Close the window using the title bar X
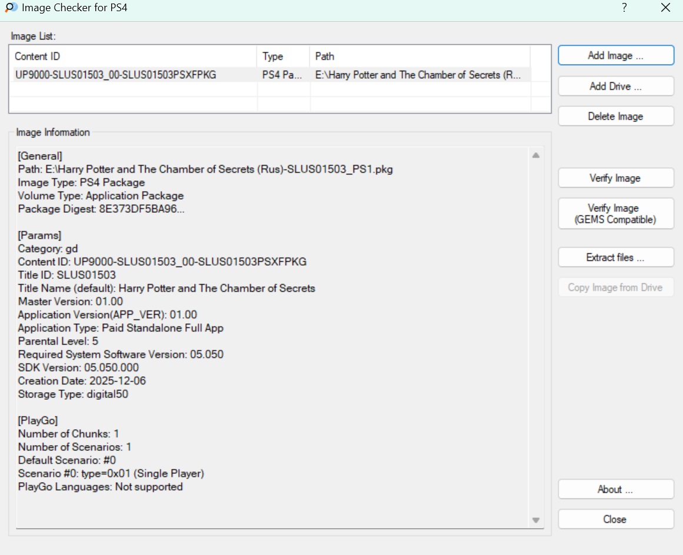Image resolution: width=683 pixels, height=555 pixels. click(665, 8)
